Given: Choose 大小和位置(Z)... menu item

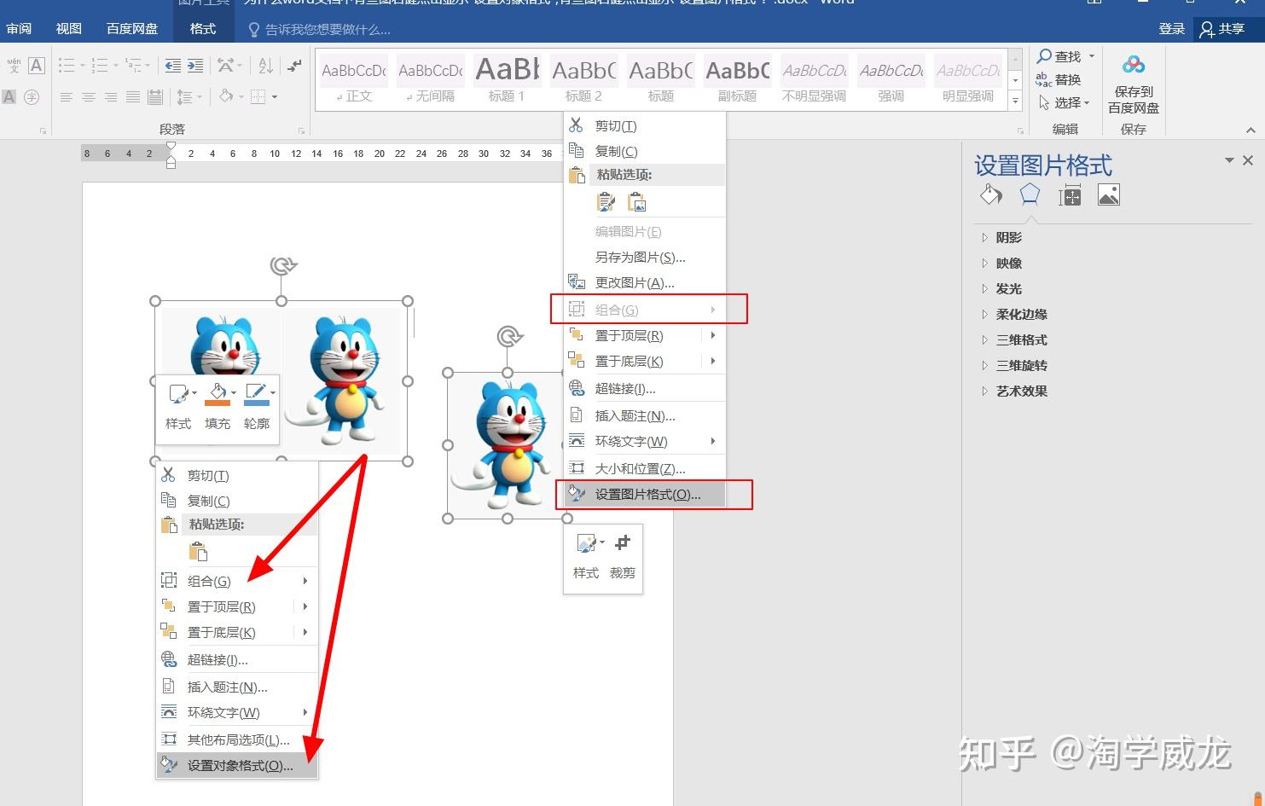Looking at the screenshot, I should point(646,469).
